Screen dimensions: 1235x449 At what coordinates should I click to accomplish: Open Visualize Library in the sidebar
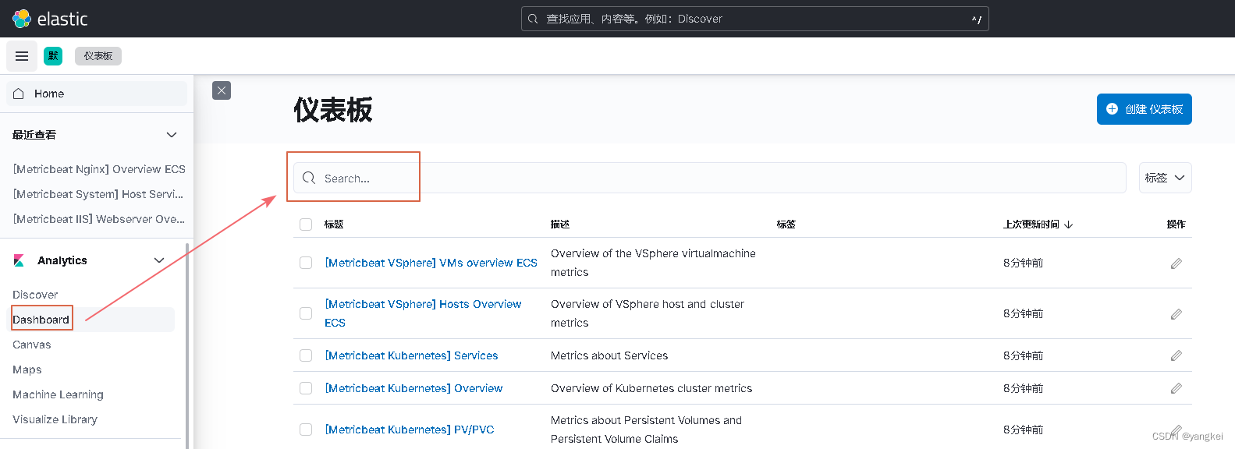click(55, 419)
